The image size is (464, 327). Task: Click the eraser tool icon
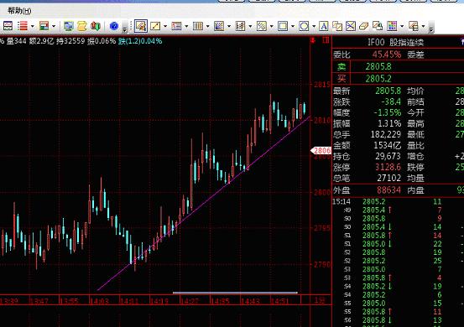tap(363, 26)
